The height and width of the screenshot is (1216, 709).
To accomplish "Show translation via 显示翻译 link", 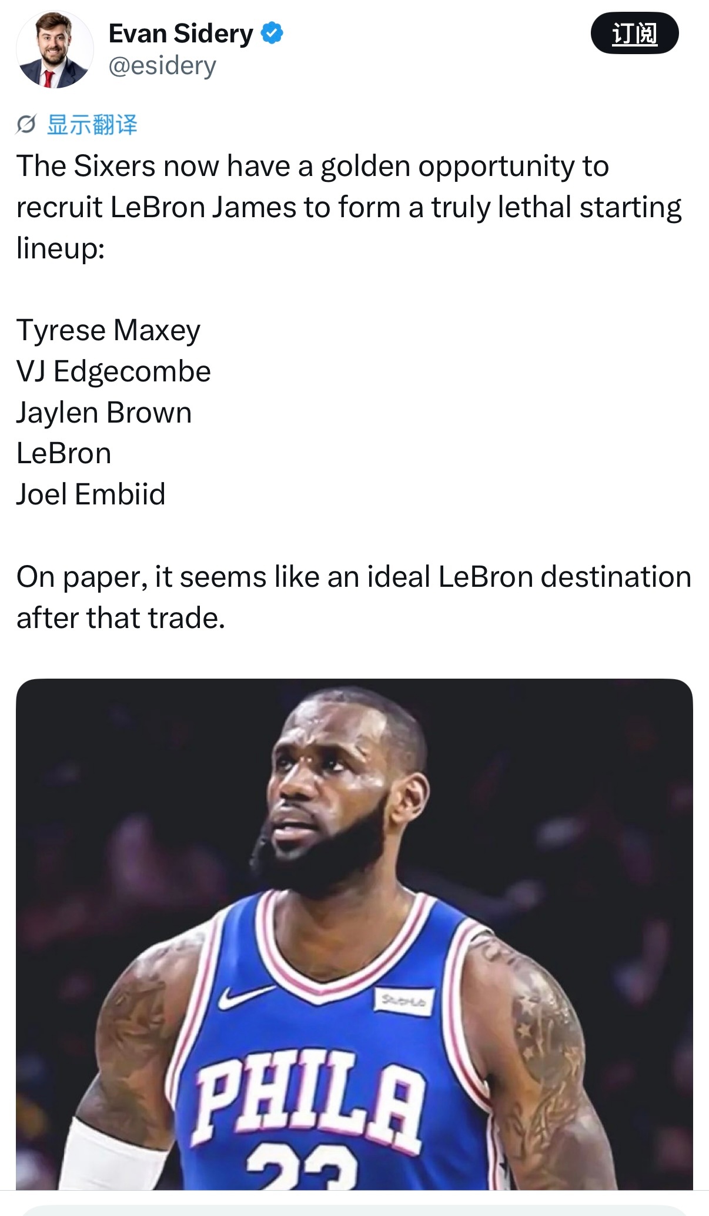I will [92, 125].
